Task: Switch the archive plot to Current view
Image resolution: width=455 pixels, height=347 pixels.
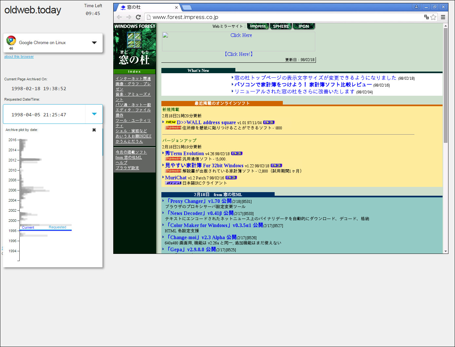Action: point(28,227)
